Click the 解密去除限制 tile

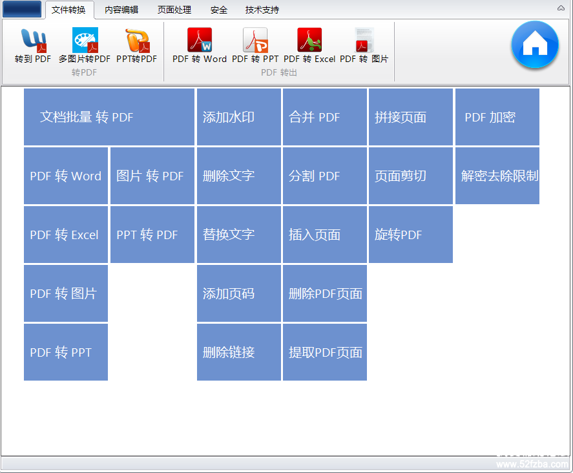497,176
